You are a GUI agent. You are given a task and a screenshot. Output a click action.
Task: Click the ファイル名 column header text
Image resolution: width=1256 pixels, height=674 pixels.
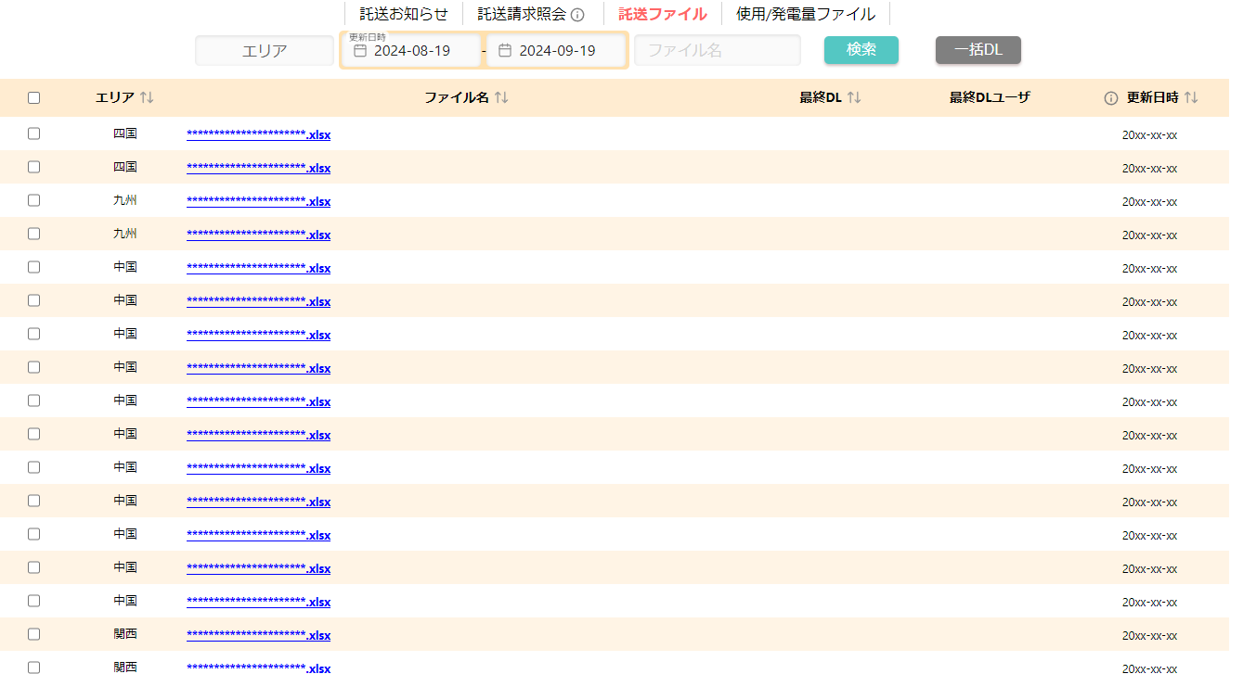point(457,98)
